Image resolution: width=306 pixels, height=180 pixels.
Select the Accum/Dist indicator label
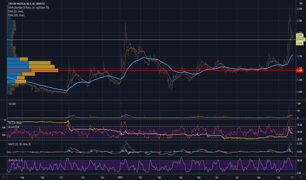click(x=14, y=127)
